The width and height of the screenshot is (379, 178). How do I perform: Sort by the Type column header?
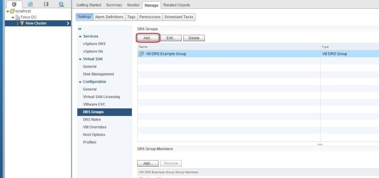tap(350, 47)
